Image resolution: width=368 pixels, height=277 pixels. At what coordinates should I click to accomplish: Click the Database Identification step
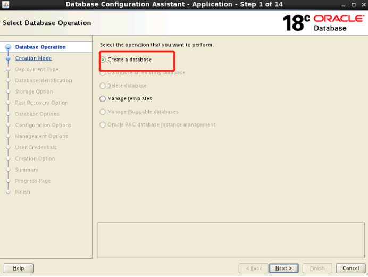click(44, 80)
